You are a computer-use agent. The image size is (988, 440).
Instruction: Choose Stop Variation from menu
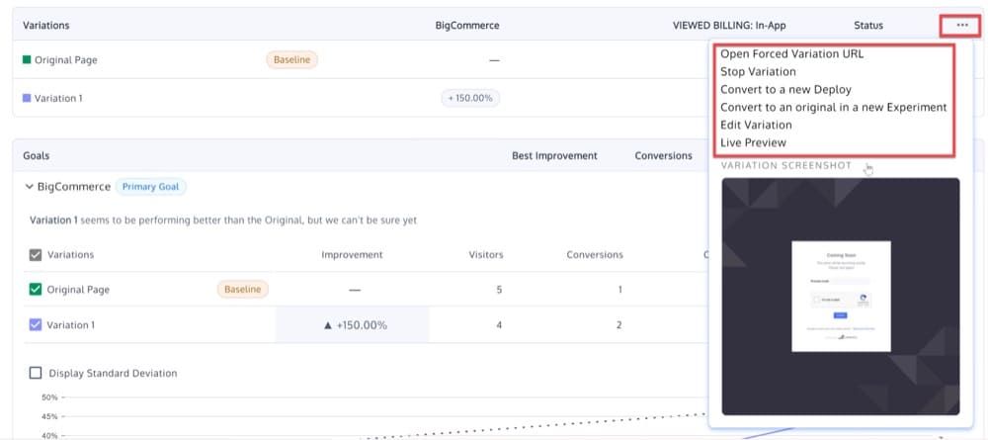tap(758, 72)
